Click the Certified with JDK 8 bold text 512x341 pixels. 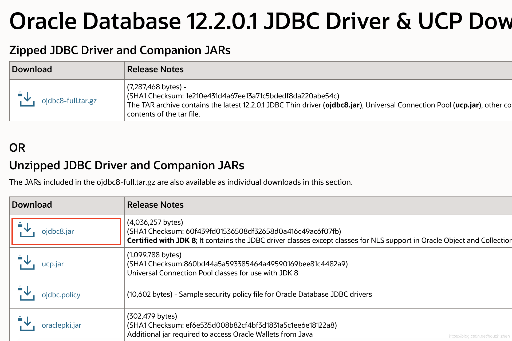click(162, 240)
